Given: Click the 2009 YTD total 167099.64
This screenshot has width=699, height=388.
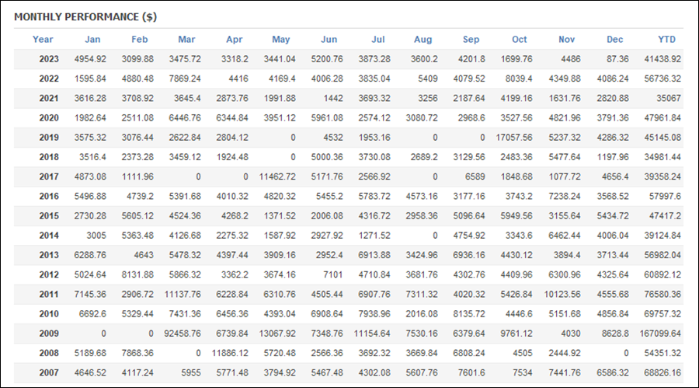Looking at the screenshot, I should pyautogui.click(x=660, y=334).
